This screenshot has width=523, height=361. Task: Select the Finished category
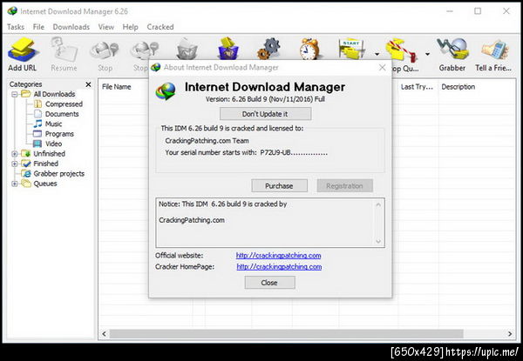[x=45, y=164]
